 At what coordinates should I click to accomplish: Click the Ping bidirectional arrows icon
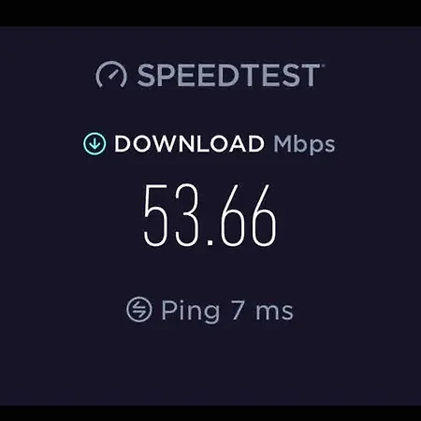[139, 310]
